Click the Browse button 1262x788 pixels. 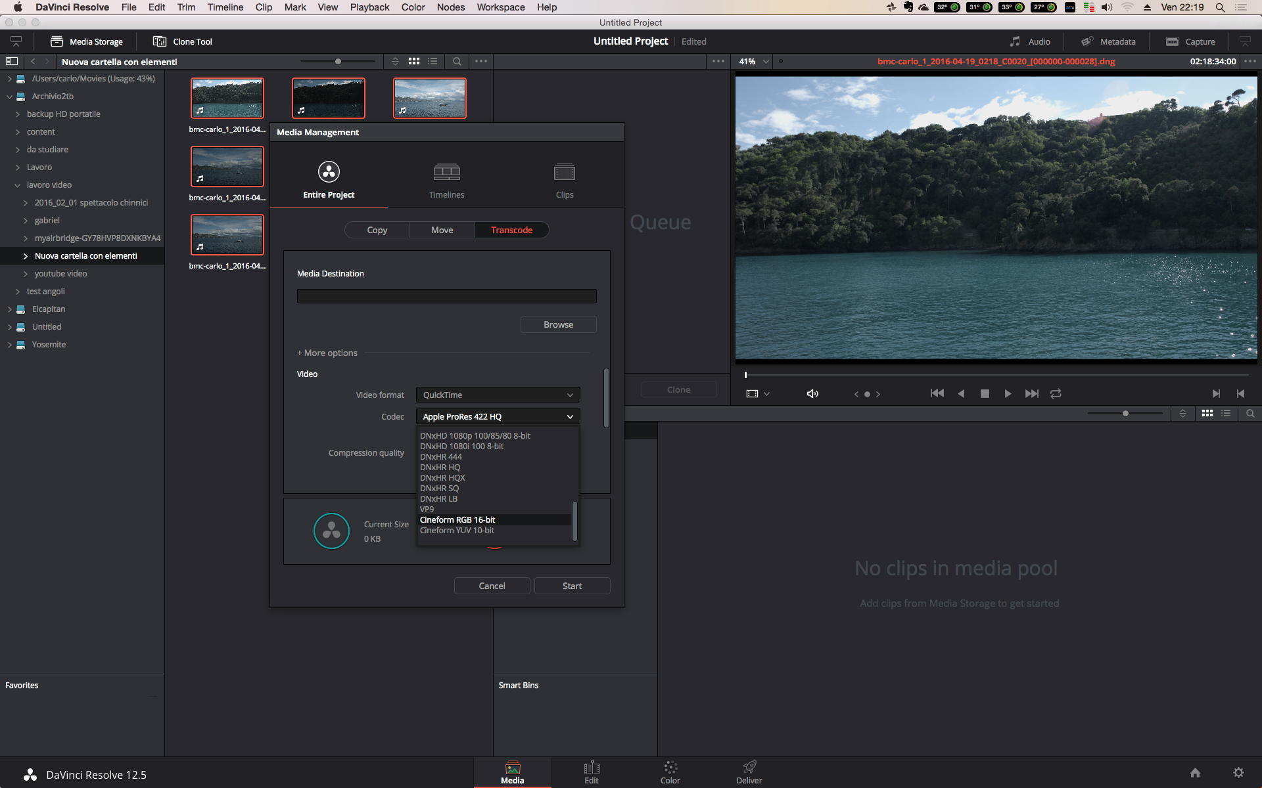point(558,324)
